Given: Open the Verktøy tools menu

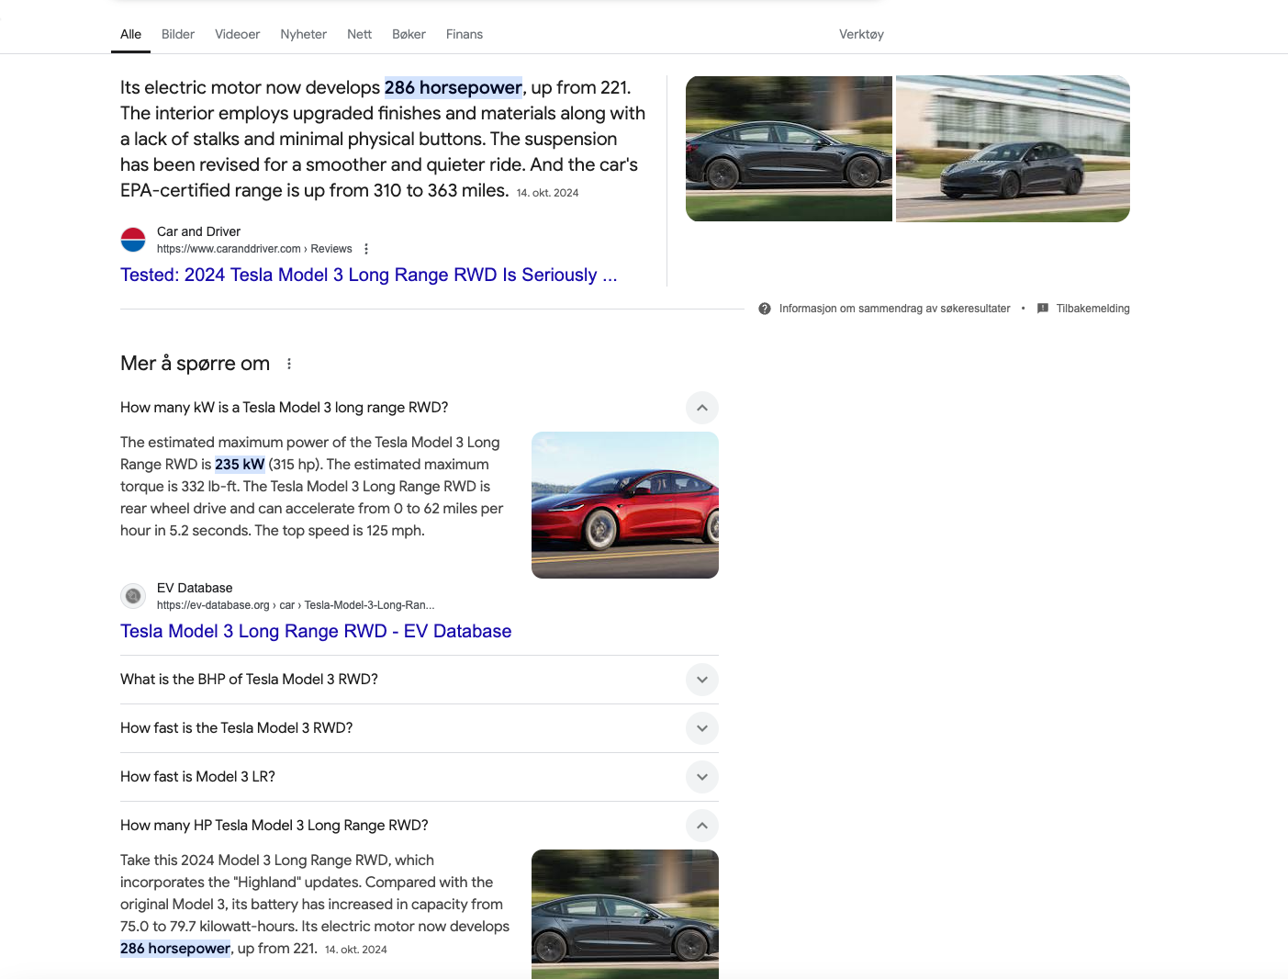Looking at the screenshot, I should 861,34.
